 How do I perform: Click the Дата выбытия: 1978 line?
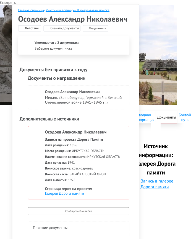tap(60, 180)
